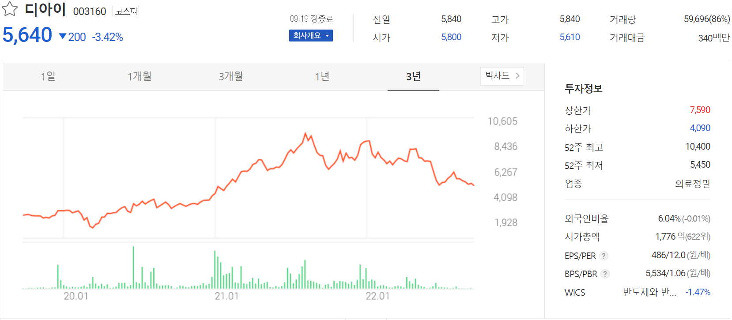Screen dimensions: 732x320
Task: Click 저가 value 5,610
Action: tap(570, 37)
